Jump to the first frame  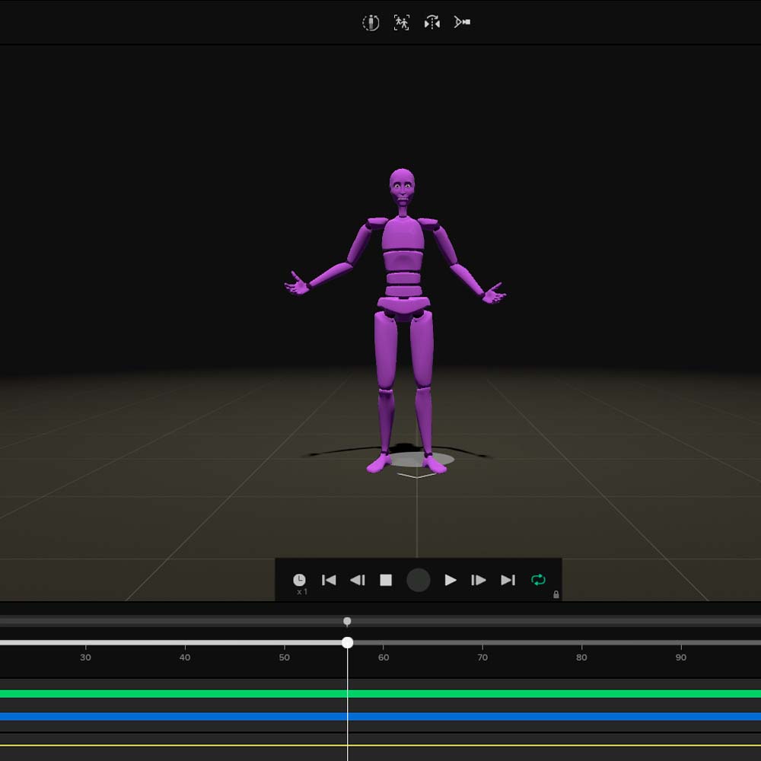pyautogui.click(x=329, y=580)
